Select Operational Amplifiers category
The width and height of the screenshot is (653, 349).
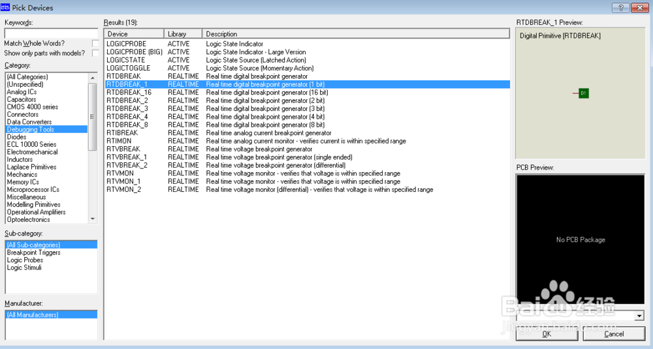point(46,212)
